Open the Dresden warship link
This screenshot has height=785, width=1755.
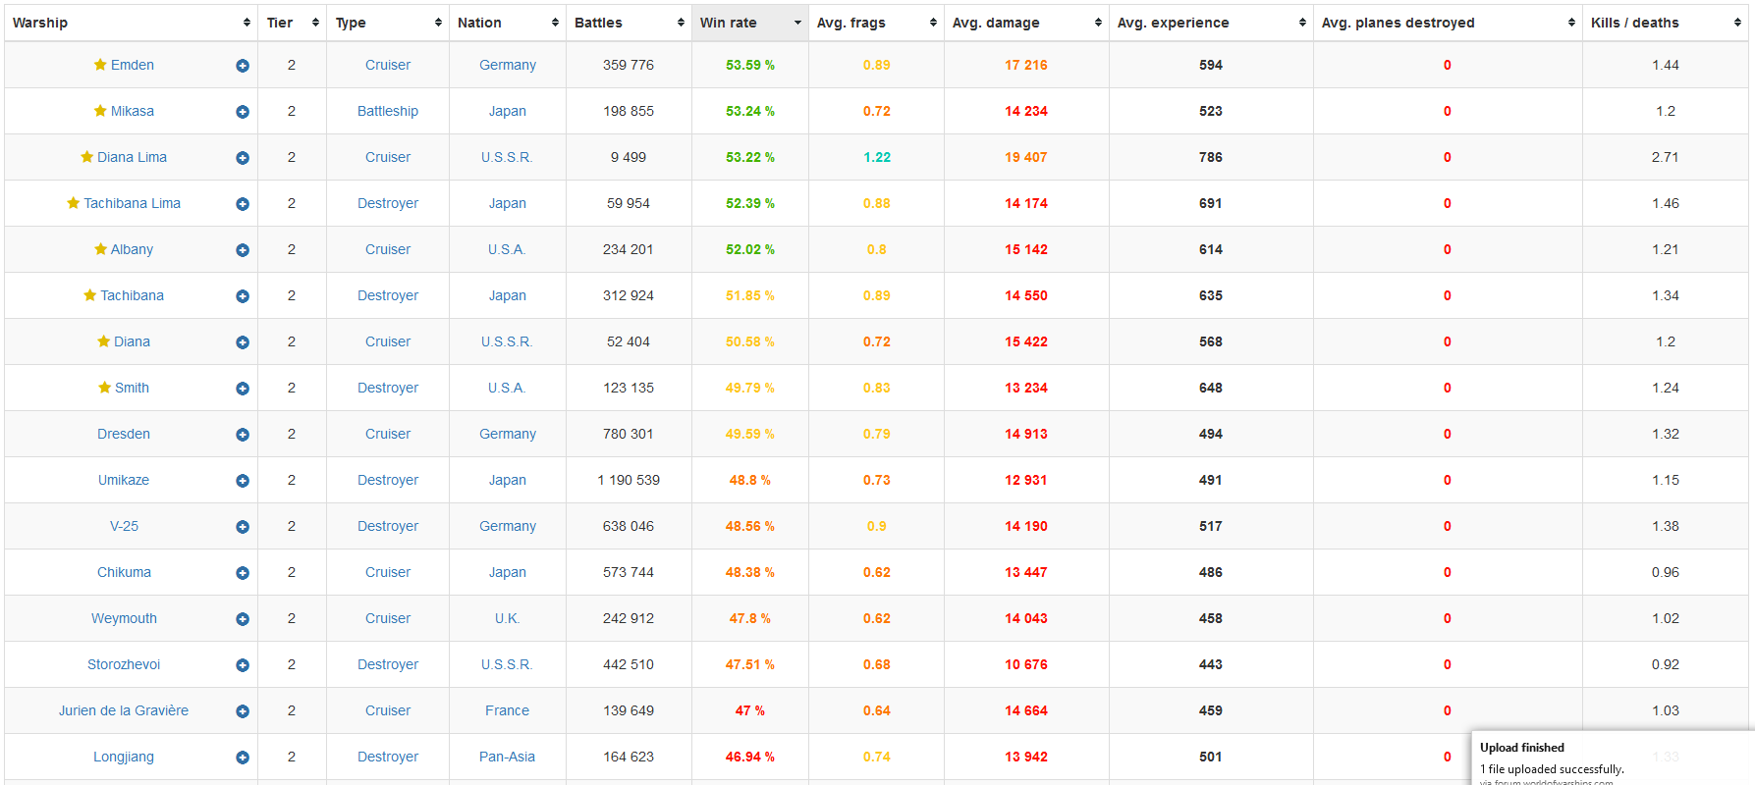point(124,434)
